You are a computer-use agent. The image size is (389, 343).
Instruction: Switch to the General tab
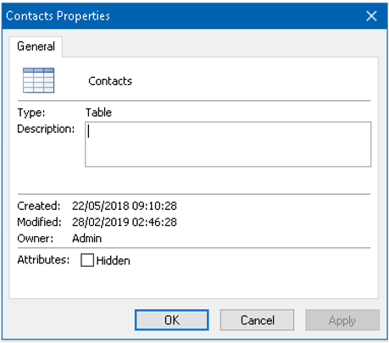(36, 47)
